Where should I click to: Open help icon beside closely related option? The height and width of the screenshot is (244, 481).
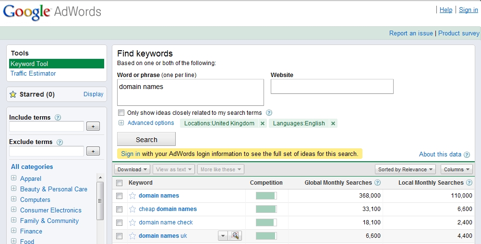point(269,113)
